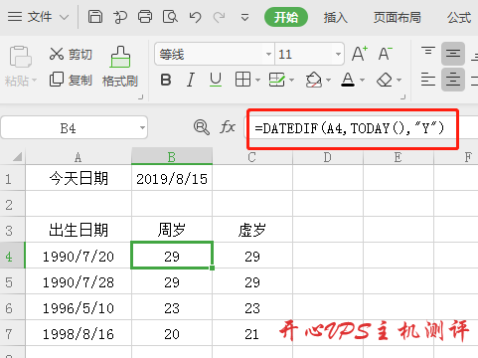Expand the 文件 menu dropdown arrow
This screenshot has height=358, width=478.
64,17
